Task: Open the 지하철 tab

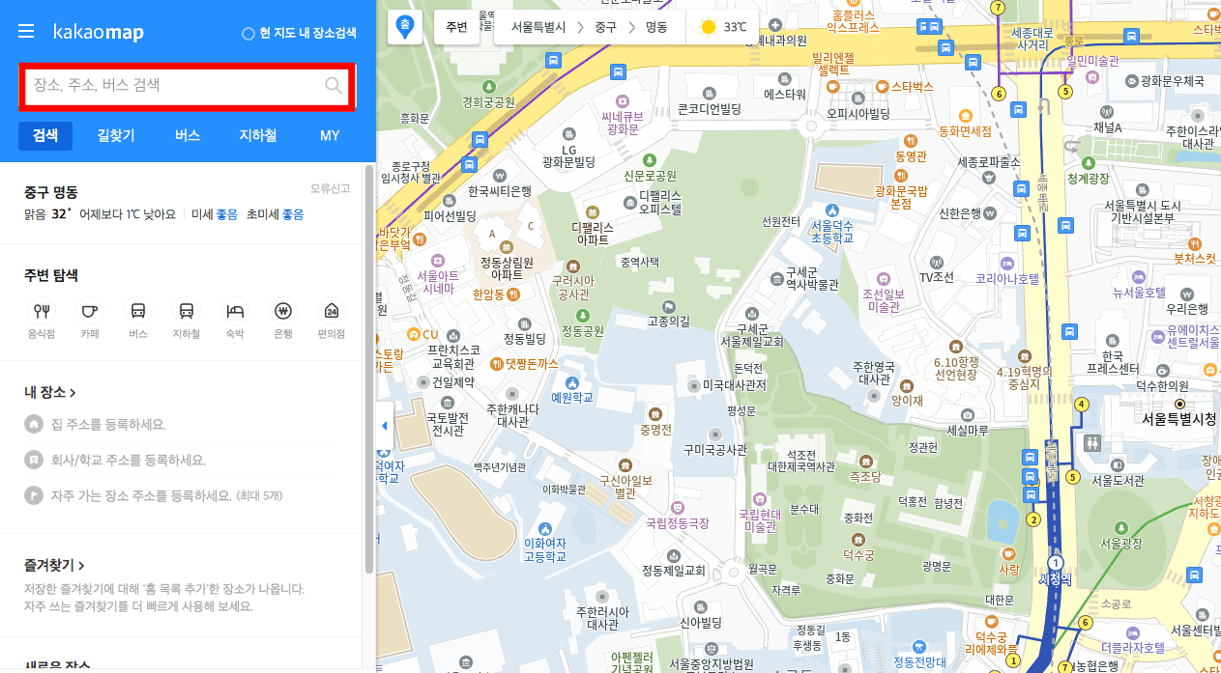Action: [258, 135]
